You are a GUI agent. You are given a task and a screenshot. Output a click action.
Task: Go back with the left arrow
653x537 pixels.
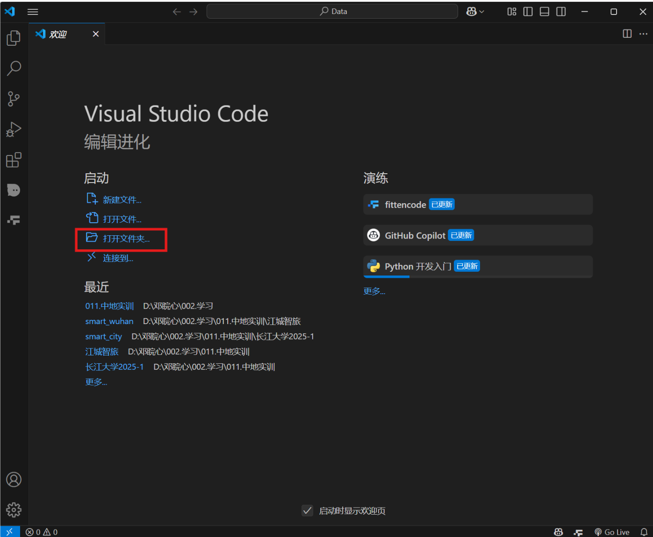[177, 12]
